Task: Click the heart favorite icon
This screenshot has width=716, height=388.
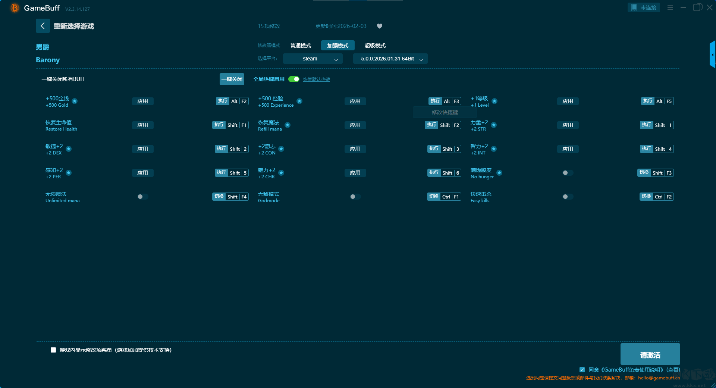Action: pyautogui.click(x=379, y=26)
